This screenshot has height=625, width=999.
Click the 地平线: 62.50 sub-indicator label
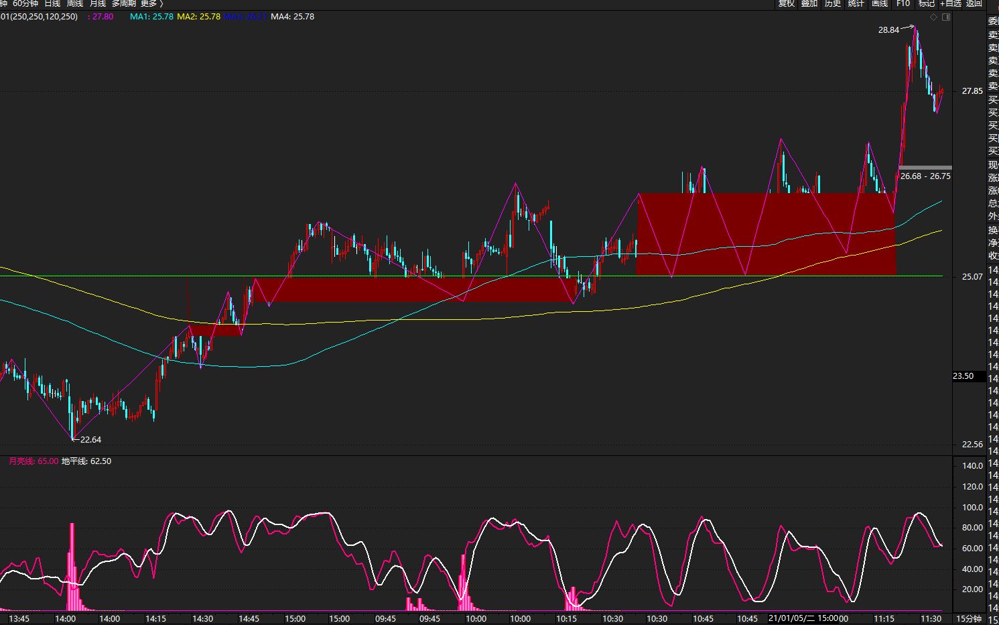click(86, 461)
